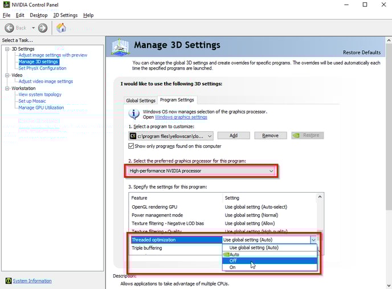Click the Threaded optimization dropdown arrow
392x289 pixels.
point(313,240)
